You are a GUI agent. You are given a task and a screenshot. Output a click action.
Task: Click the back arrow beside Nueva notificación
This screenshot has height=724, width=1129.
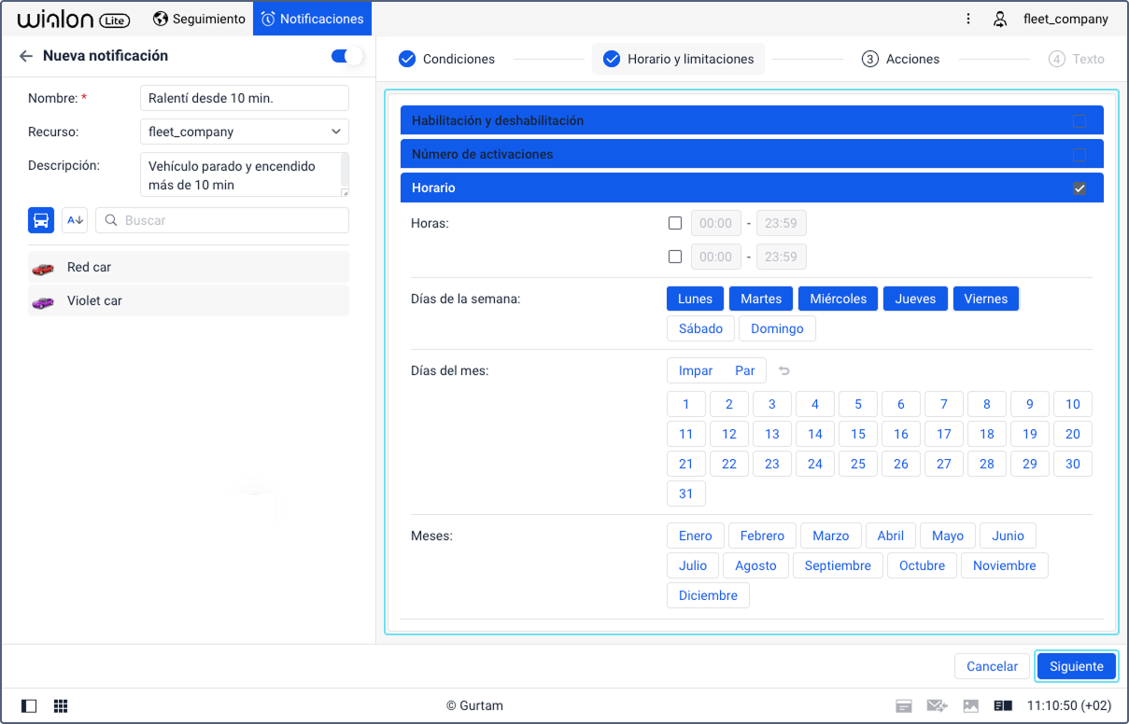coord(26,56)
